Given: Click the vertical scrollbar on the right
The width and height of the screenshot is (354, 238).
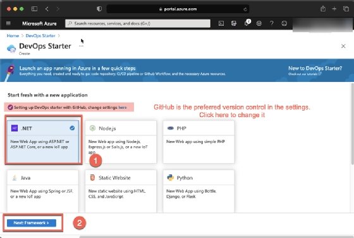Looking at the screenshot, I should pos(352,124).
